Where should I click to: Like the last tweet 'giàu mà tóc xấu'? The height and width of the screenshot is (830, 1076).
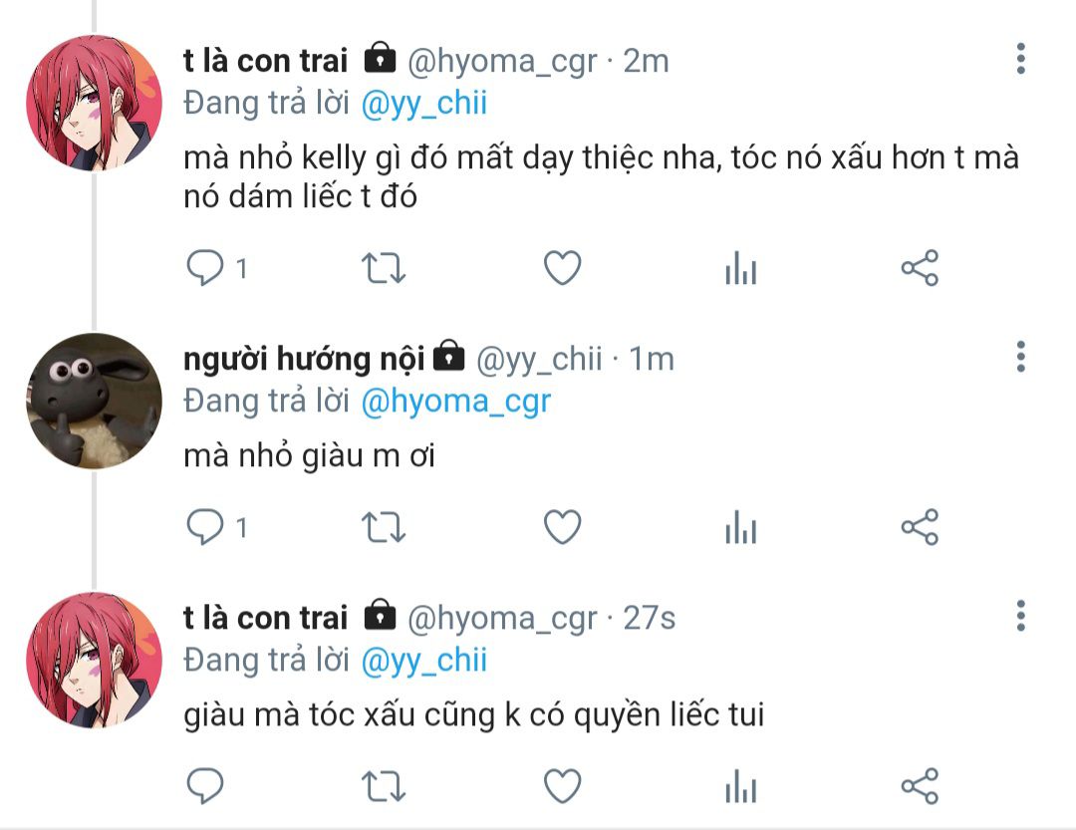click(x=563, y=786)
